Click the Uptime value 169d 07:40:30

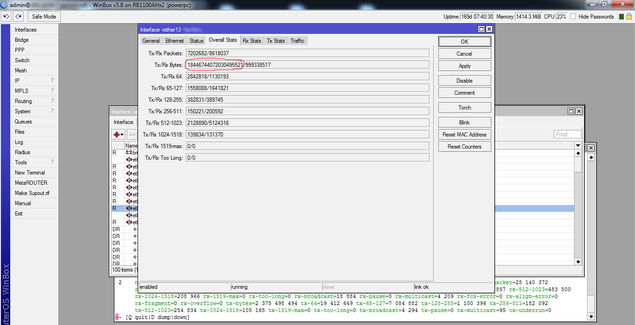(x=477, y=17)
